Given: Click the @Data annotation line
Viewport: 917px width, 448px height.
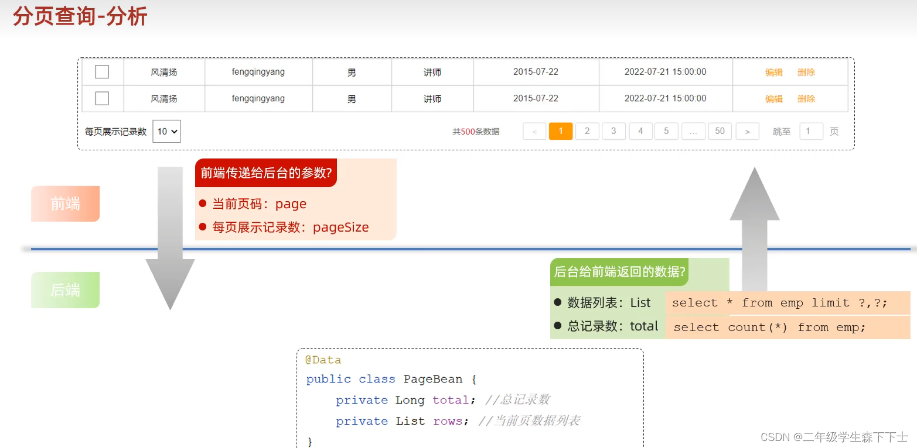Looking at the screenshot, I should tap(323, 360).
